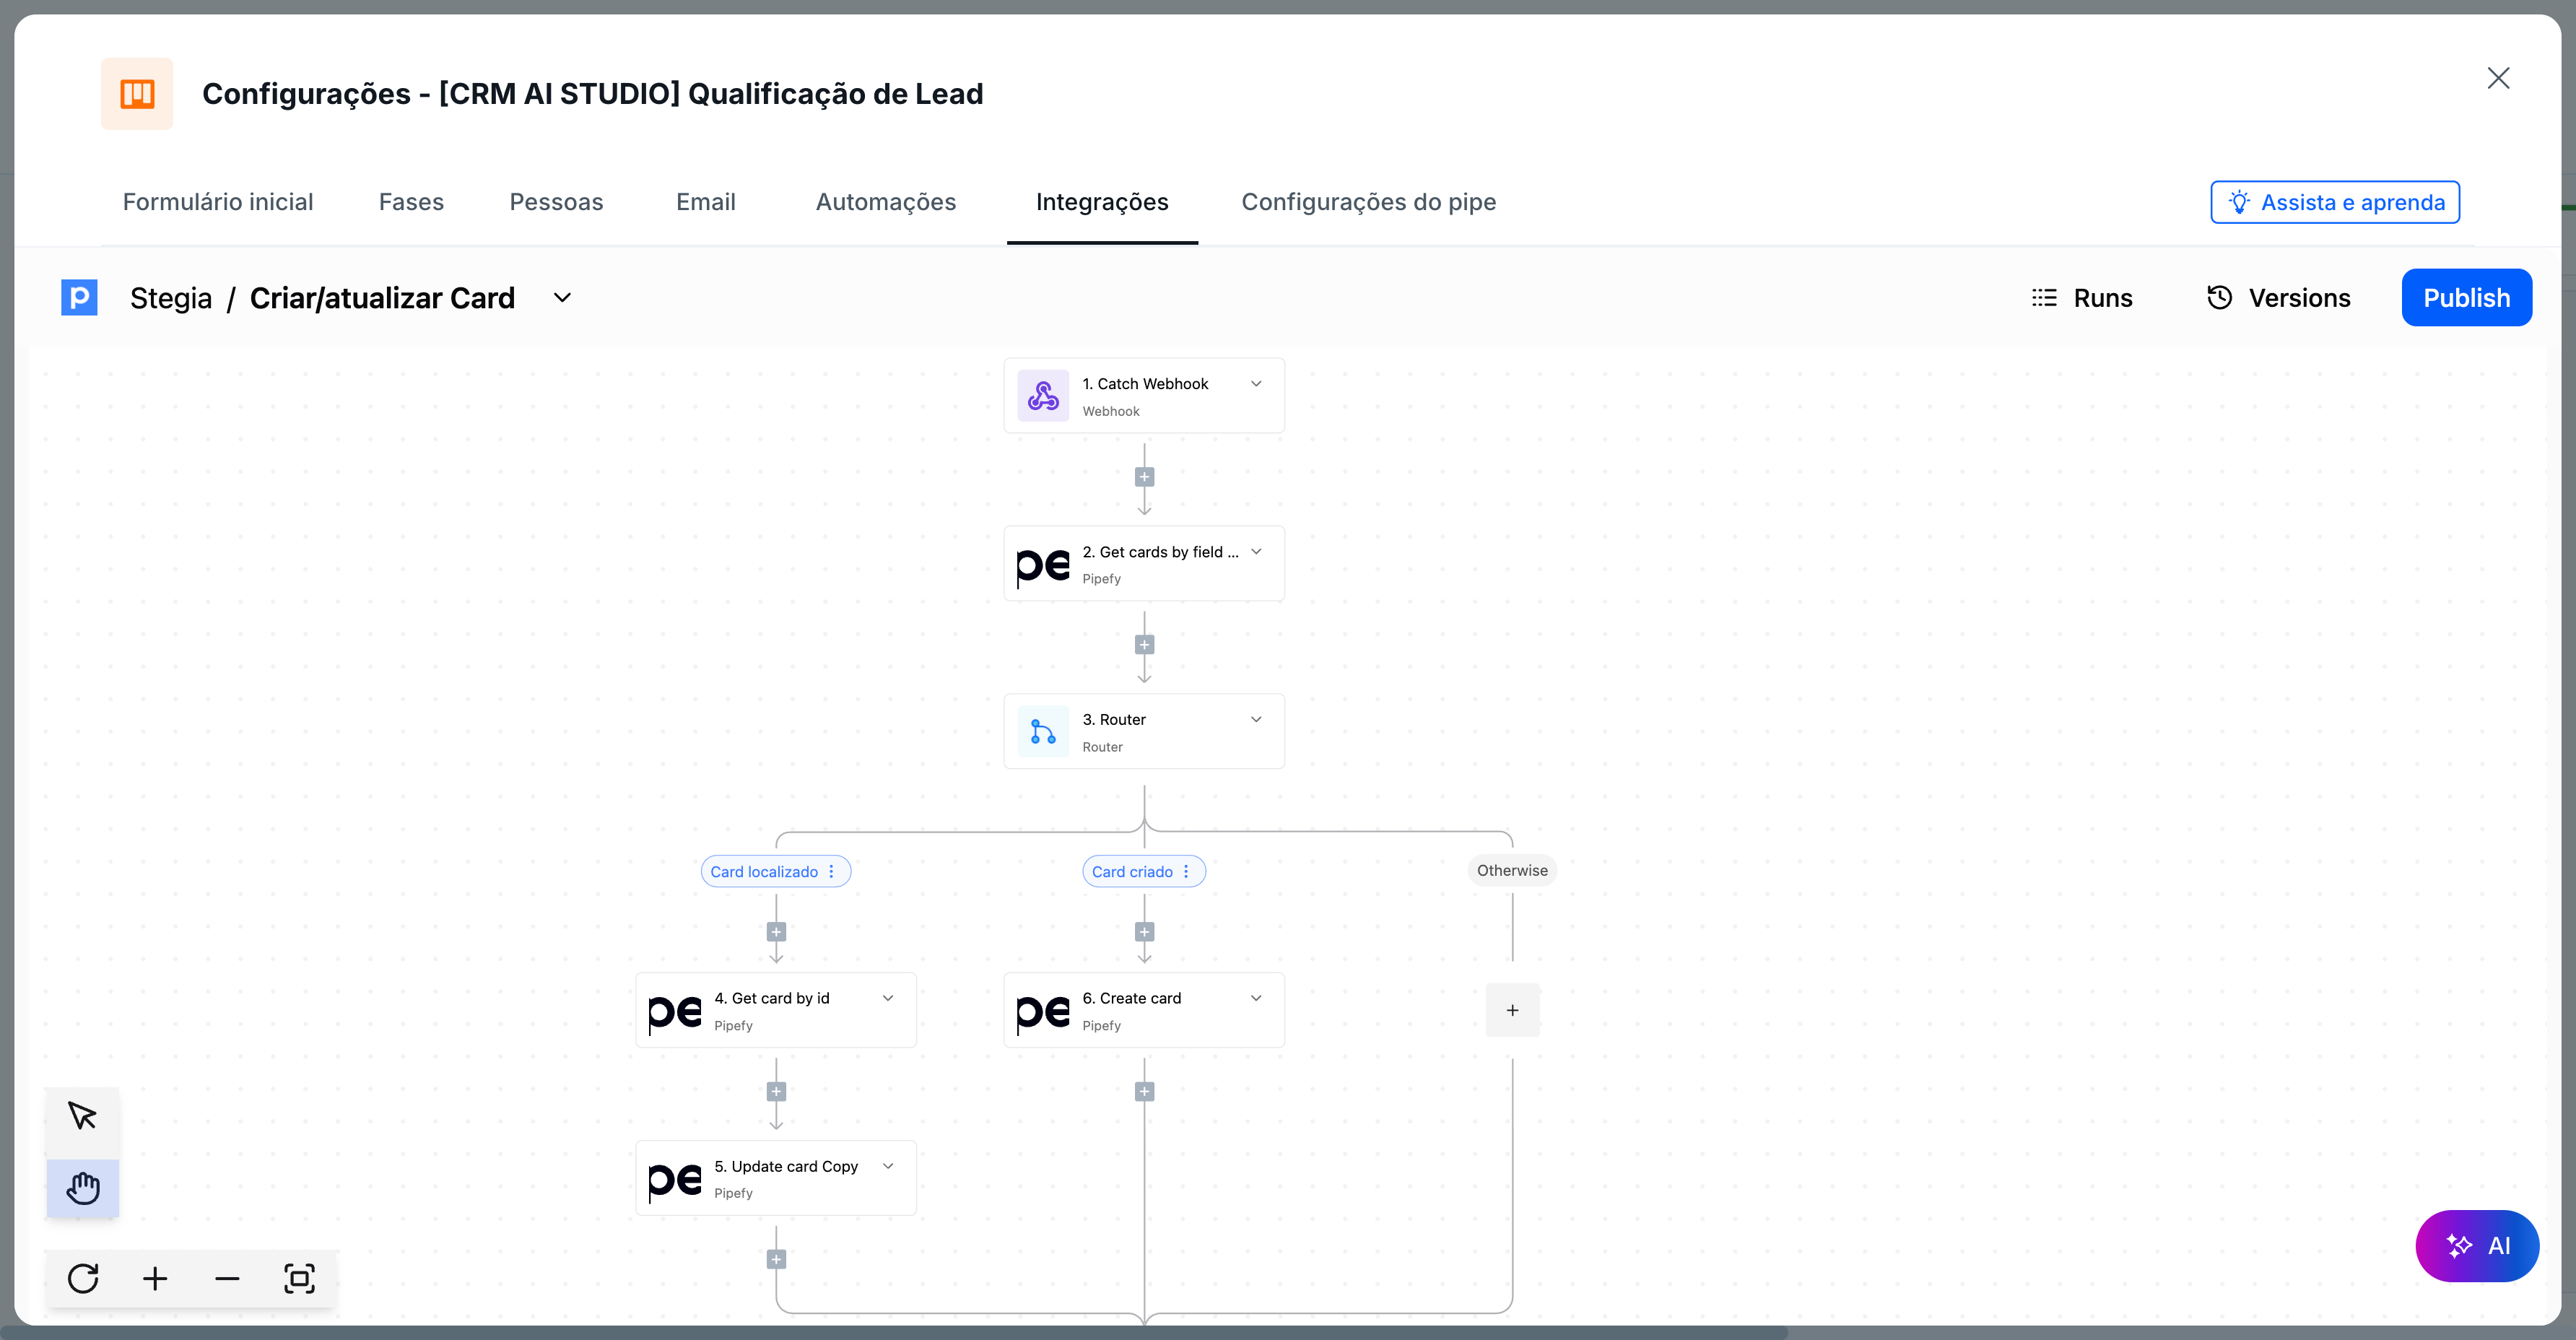Open the AI assistant button
The width and height of the screenshot is (2576, 1340).
pos(2476,1245)
